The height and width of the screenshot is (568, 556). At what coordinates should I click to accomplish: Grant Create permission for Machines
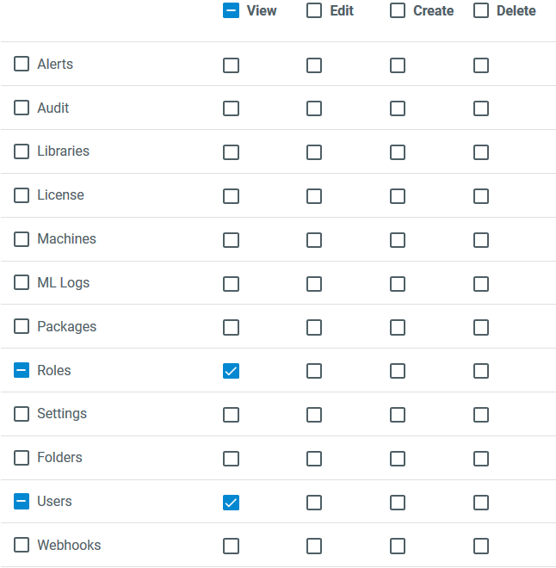tap(398, 239)
